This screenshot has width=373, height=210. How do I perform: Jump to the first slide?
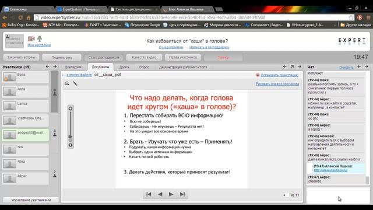[x=149, y=194]
